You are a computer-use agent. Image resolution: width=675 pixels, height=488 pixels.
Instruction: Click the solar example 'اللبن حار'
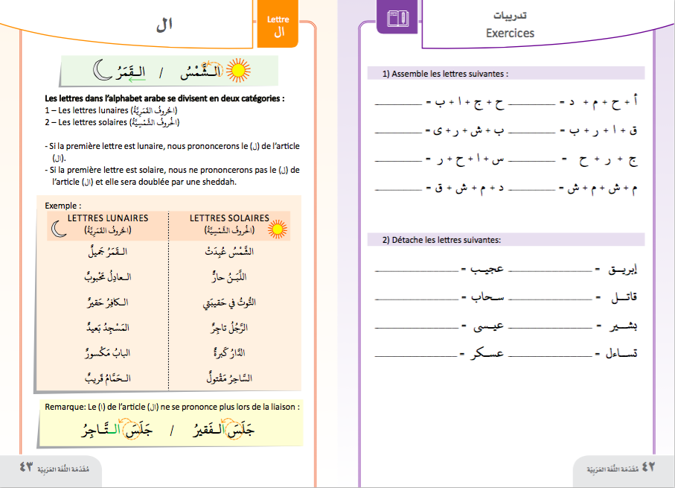(229, 276)
